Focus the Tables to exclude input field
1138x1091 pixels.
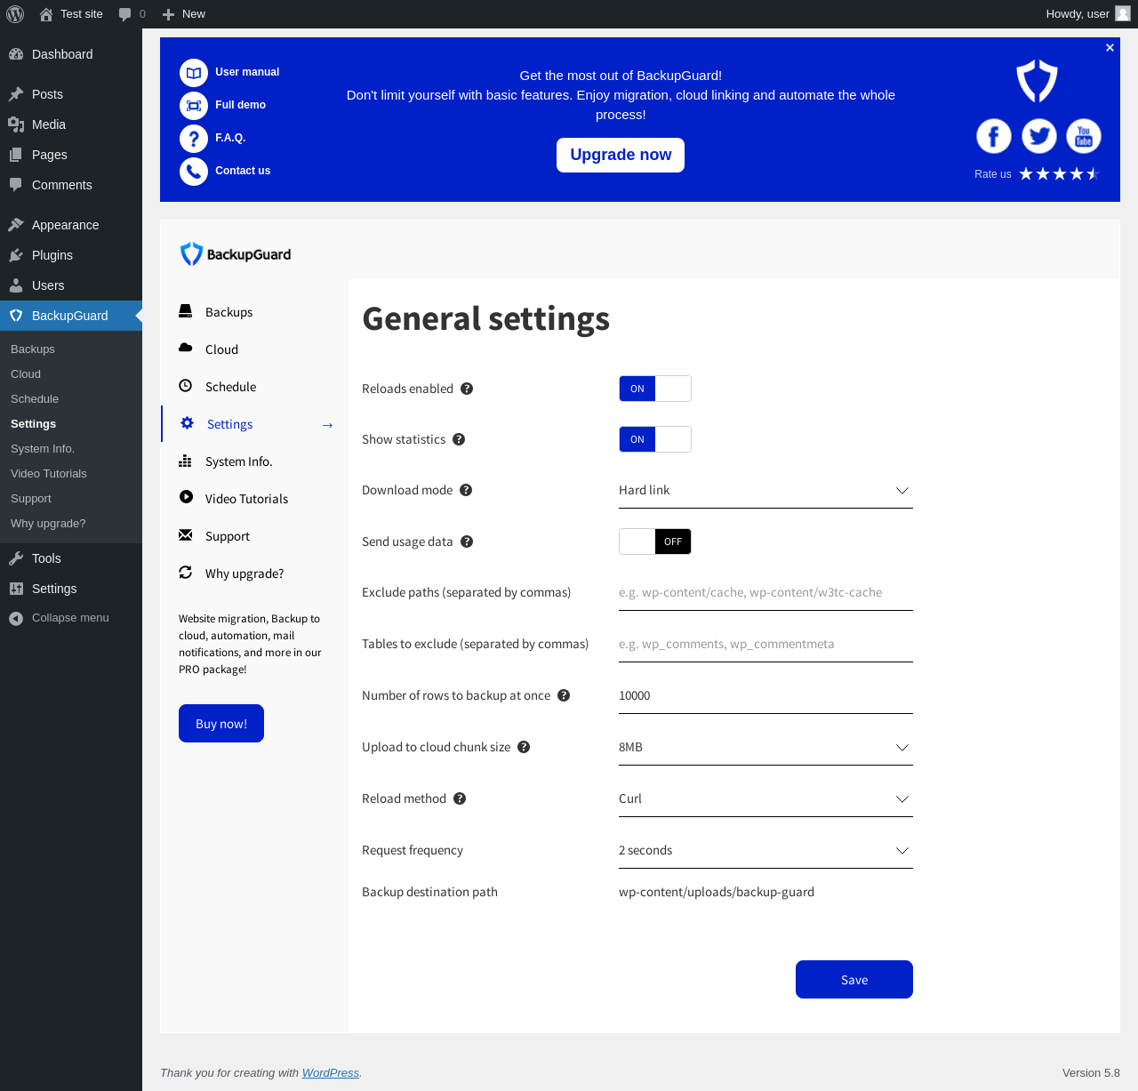click(x=765, y=645)
